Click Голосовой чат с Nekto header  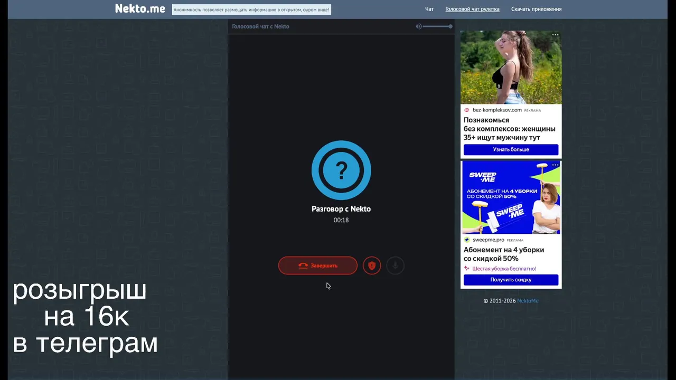pyautogui.click(x=261, y=26)
